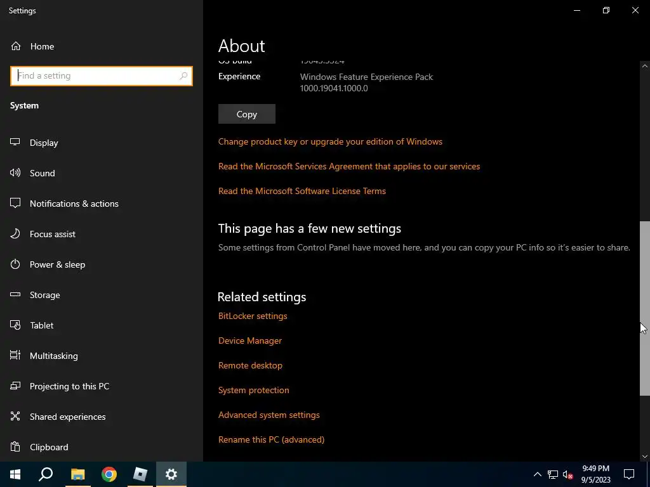Click the Projecting to this PC icon
650x487 pixels.
(15, 386)
